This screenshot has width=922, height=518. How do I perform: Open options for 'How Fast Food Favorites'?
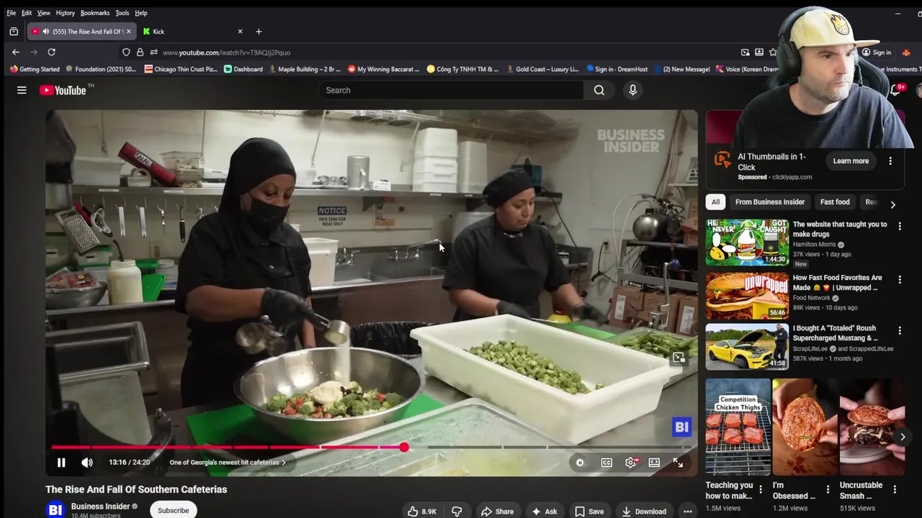900,279
